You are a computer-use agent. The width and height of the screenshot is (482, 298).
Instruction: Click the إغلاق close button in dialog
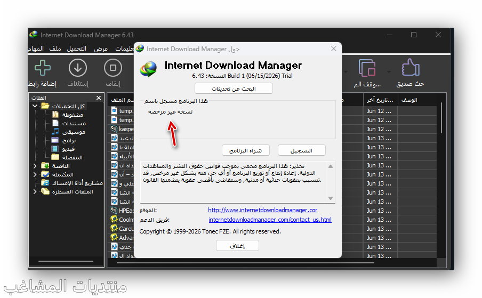tap(237, 246)
